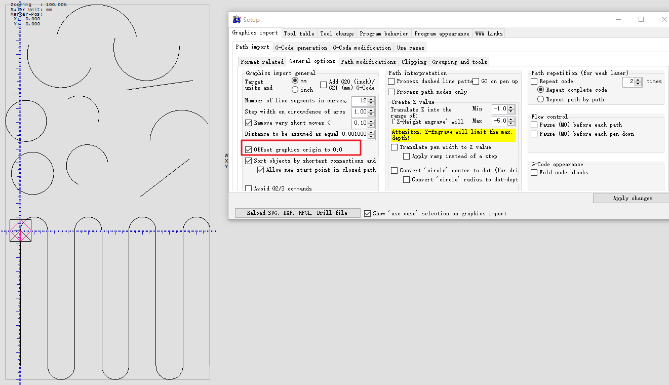Enable Avoid G2/3 commands checkbox

(x=249, y=188)
